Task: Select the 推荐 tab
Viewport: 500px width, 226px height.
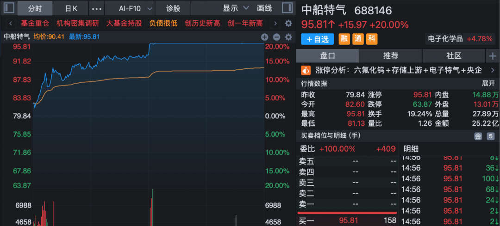Action: tap(391, 56)
